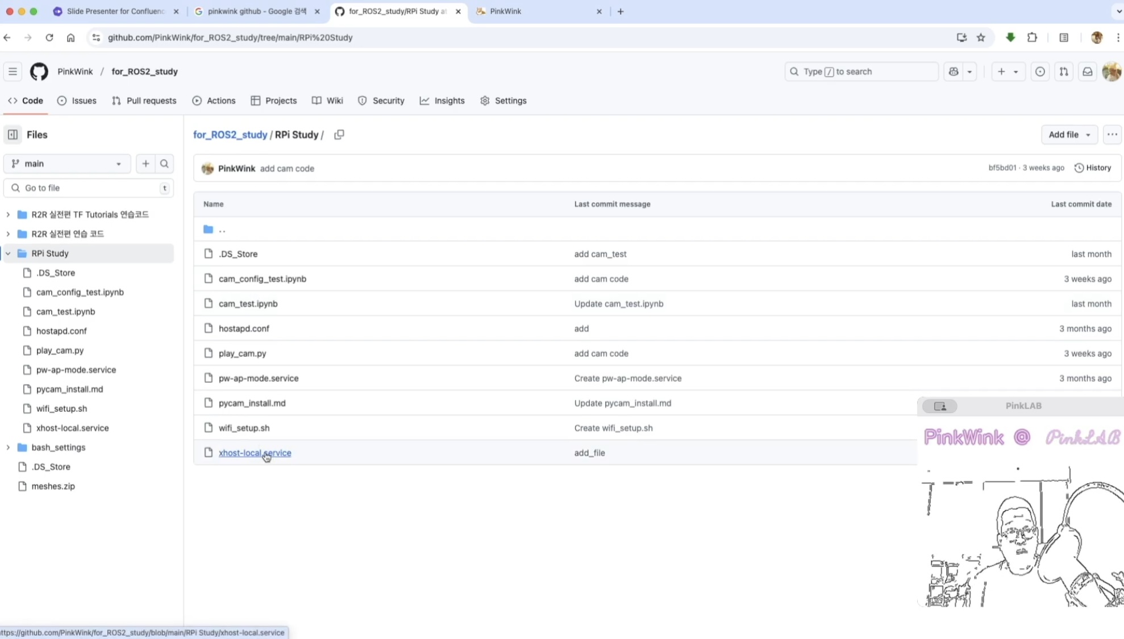Open the pull requests header icon
The width and height of the screenshot is (1124, 639).
coord(1063,72)
